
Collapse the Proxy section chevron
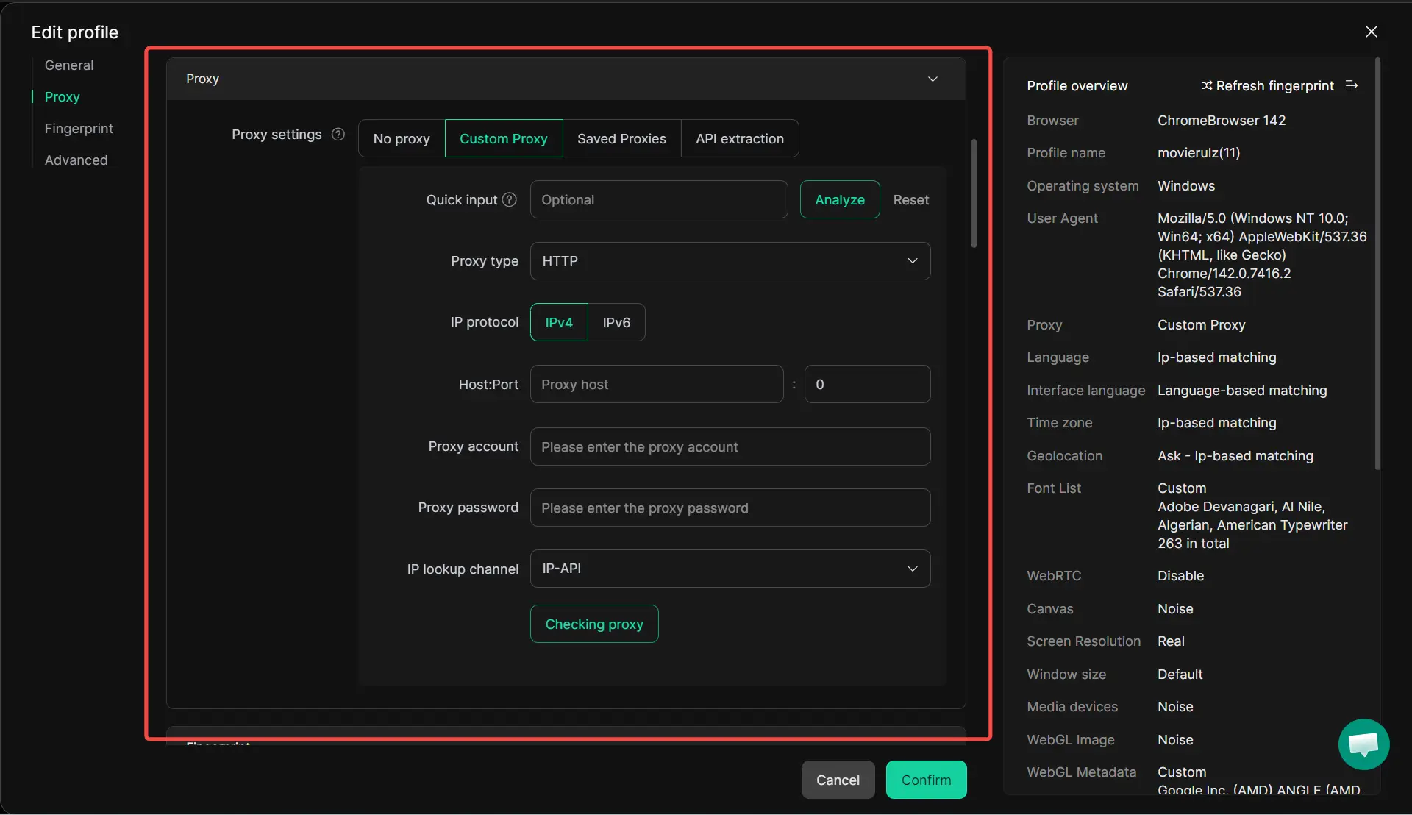pyautogui.click(x=933, y=79)
